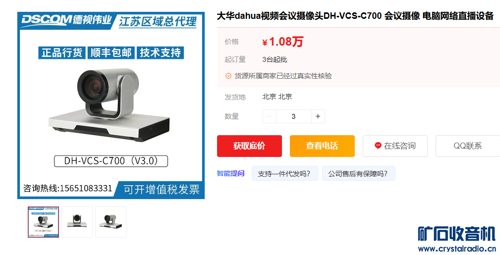
Task: Click the 智能提问 label
Action: click(x=230, y=173)
